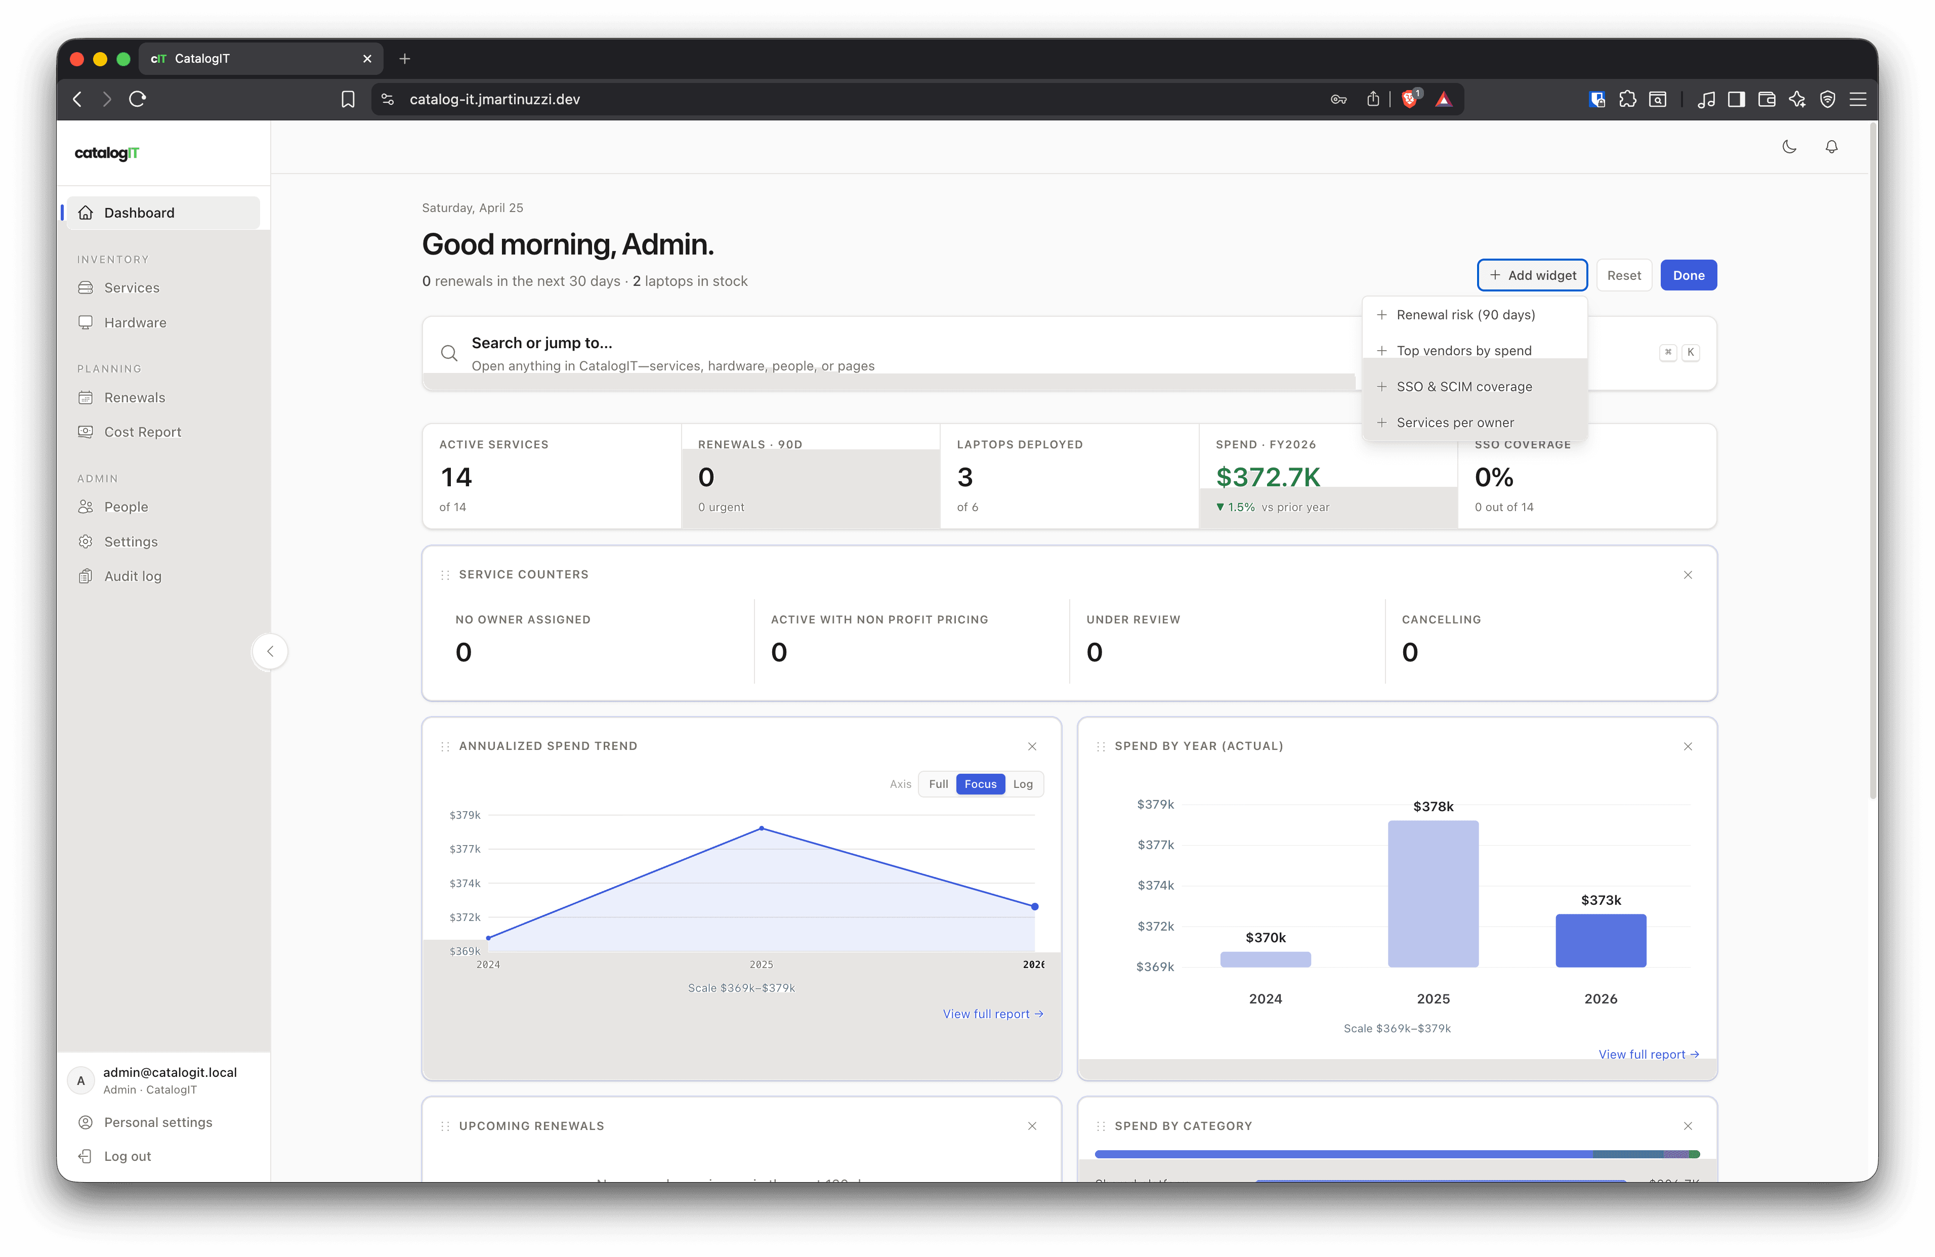The width and height of the screenshot is (1935, 1257).
Task: Remove the Upcoming Renewals widget
Action: pyautogui.click(x=1032, y=1126)
